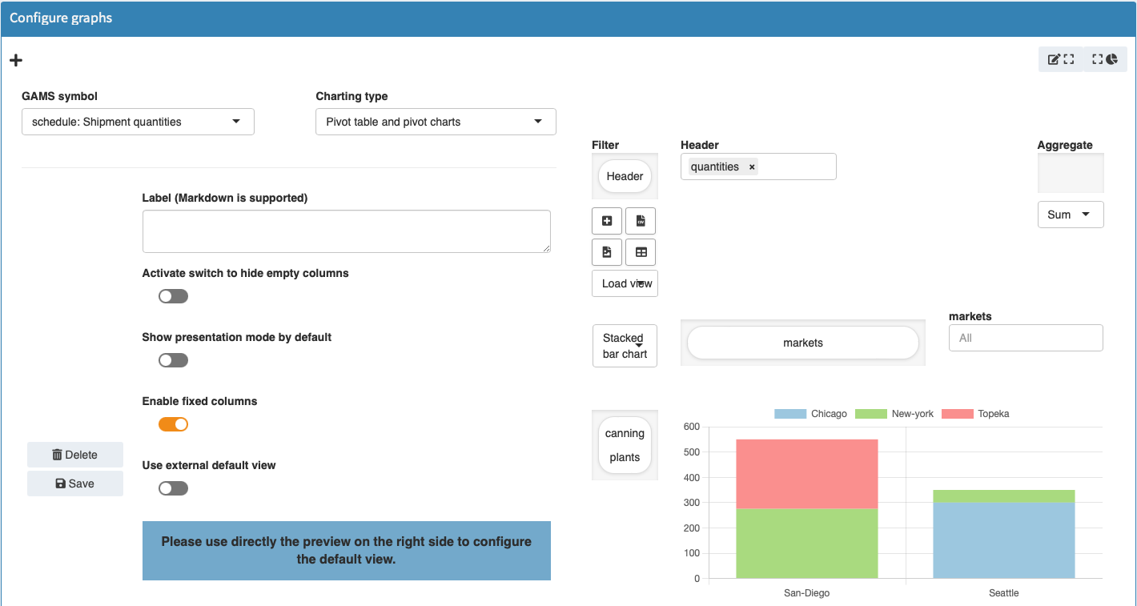Click the blue default view info message
The width and height of the screenshot is (1137, 606).
pyautogui.click(x=347, y=551)
